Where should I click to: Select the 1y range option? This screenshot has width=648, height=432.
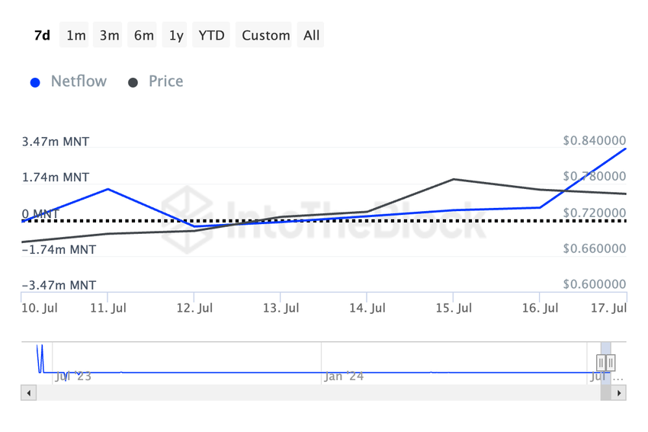(176, 35)
